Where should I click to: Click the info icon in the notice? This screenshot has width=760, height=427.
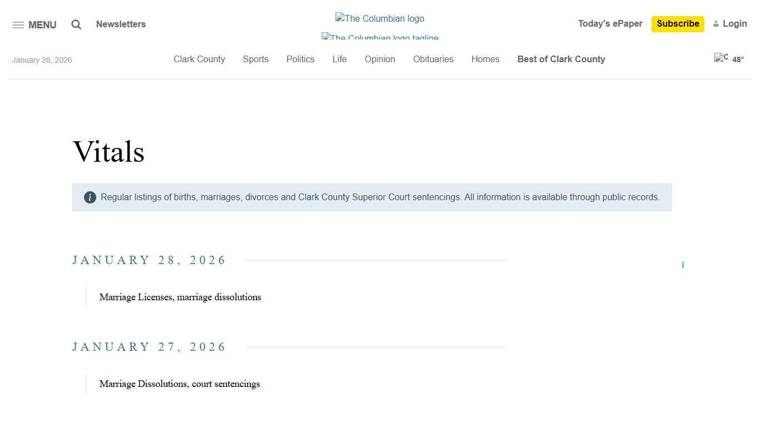(90, 197)
